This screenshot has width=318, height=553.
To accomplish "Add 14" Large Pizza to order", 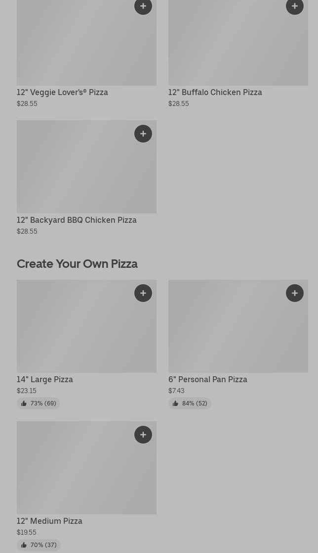I will 143,293.
